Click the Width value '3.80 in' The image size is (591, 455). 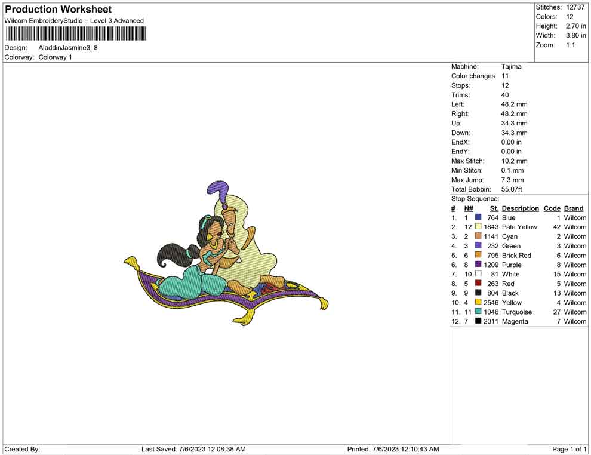click(x=575, y=35)
